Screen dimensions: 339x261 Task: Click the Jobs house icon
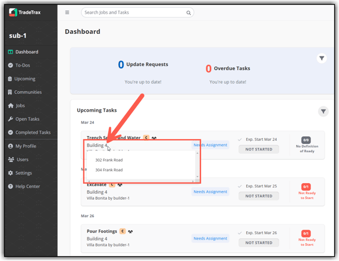tap(11, 106)
